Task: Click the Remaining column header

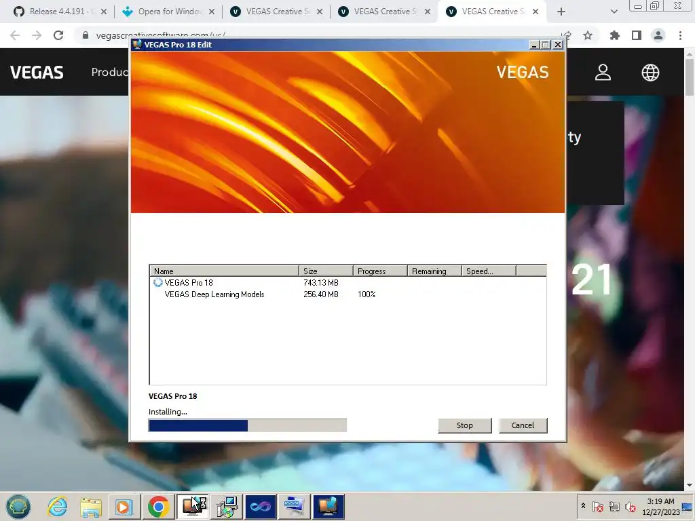Action: pyautogui.click(x=434, y=271)
